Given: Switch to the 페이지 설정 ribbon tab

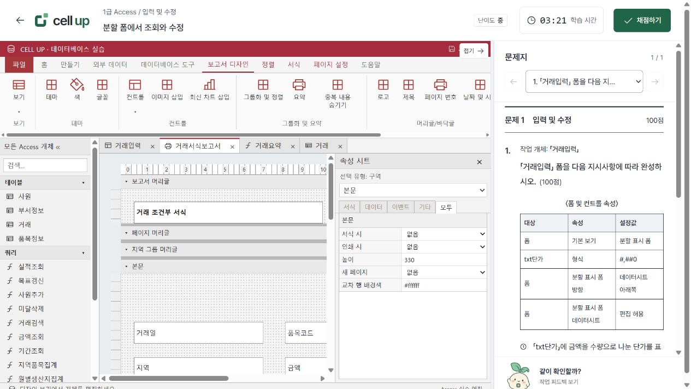Looking at the screenshot, I should [x=331, y=64].
